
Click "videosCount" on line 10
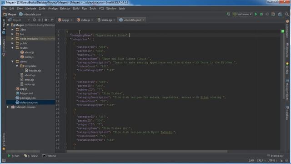(87, 67)
